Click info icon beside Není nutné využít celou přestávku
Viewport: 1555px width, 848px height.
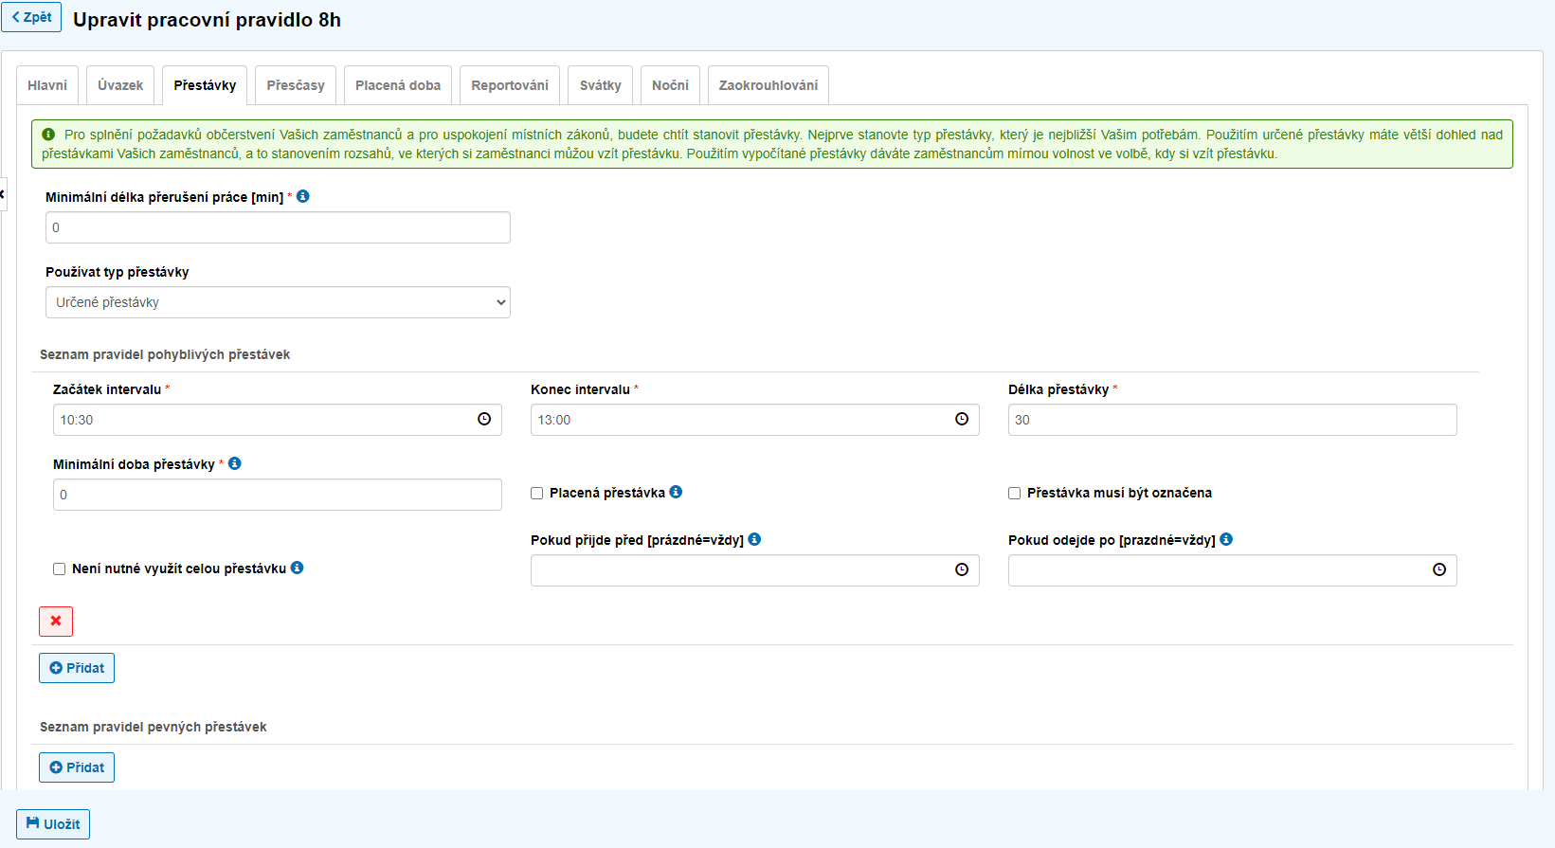tap(298, 568)
